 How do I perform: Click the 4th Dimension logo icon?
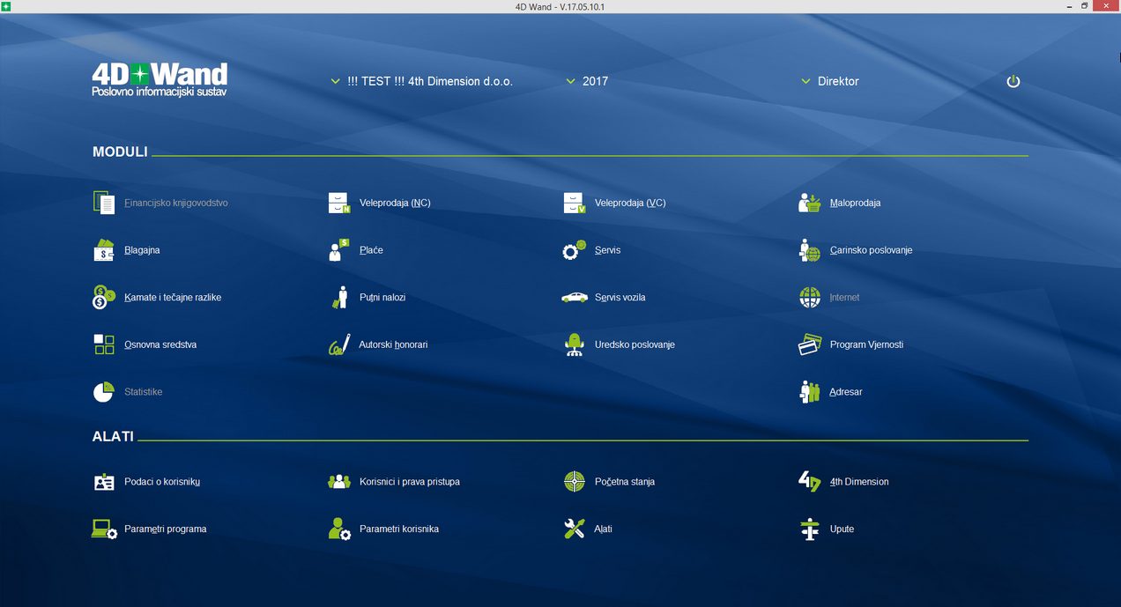810,481
